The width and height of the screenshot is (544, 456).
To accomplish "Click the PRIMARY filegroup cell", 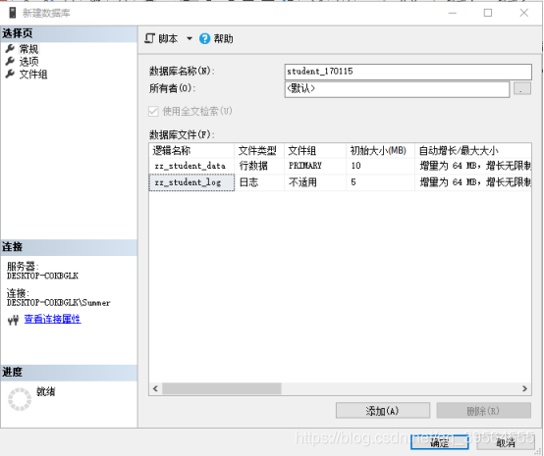I will 315,166.
